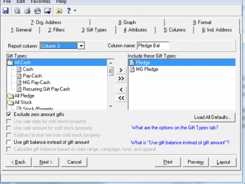Image resolution: width=245 pixels, height=184 pixels.
Task: Switch to the 8: Graph tab
Action: pos(127,23)
